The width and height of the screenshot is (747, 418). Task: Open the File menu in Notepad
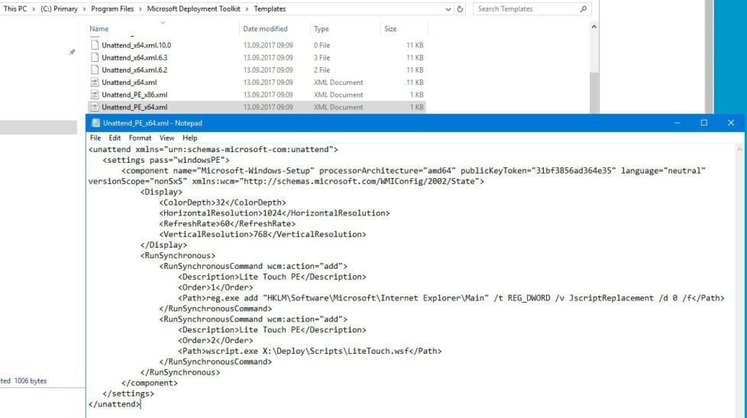[x=95, y=138]
